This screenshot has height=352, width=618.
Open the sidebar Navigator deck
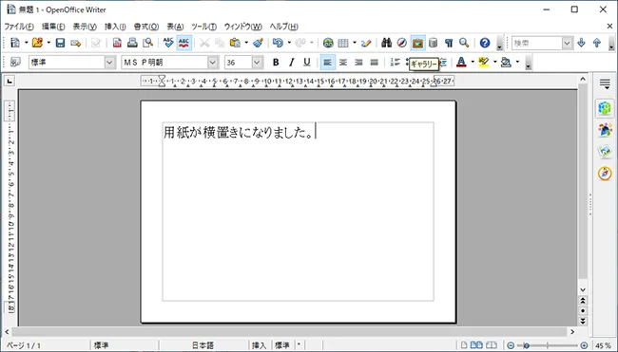605,173
